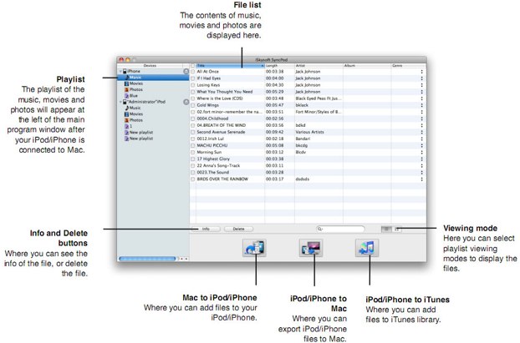The width and height of the screenshot is (520, 343).
Task: Check the box for Gold Wings
Action: [x=192, y=105]
